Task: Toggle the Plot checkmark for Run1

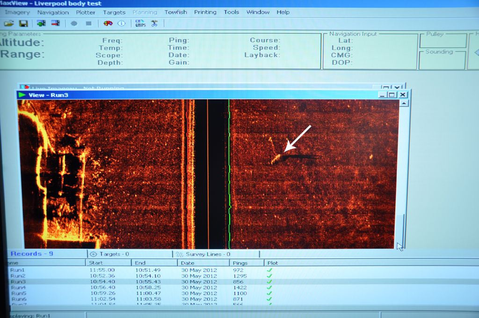Action: (269, 270)
